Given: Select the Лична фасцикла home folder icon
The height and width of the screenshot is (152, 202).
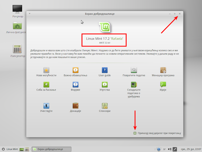Looking at the screenshot, I should point(17,25).
